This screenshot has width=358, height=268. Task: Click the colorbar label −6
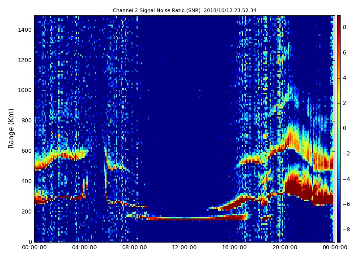point(346,204)
